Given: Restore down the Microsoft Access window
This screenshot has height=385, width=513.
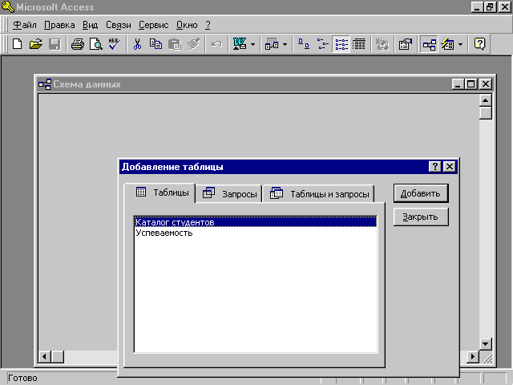Looking at the screenshot, I should point(490,7).
